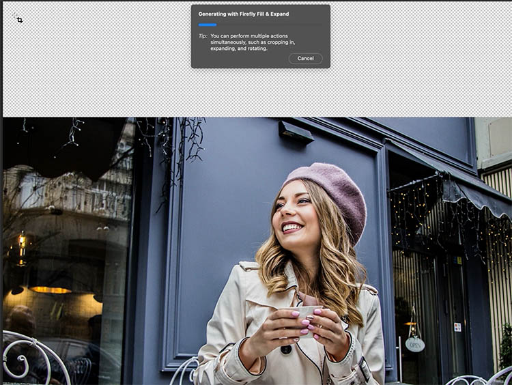
Task: Click the wall lamp above the blue panel
Action: pos(296,131)
